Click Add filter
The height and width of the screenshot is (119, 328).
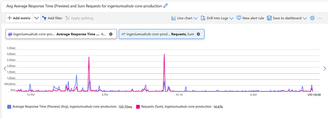pyautogui.click(x=52, y=18)
